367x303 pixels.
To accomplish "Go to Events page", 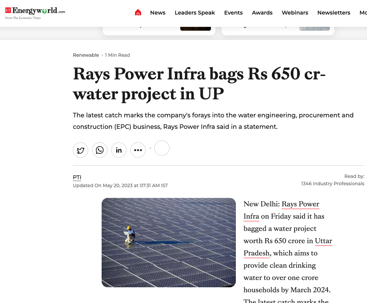I will (233, 13).
